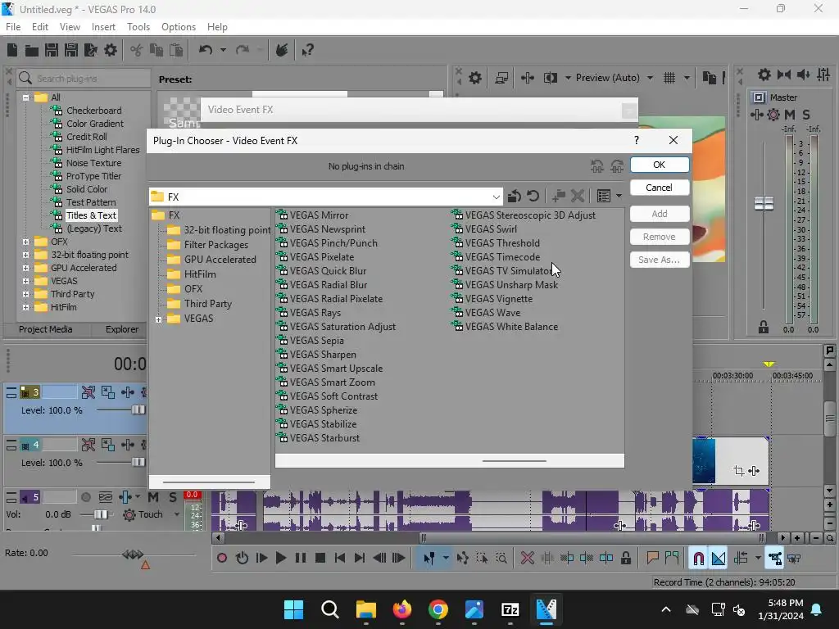Click the Overlays grid icon in preview
This screenshot has height=629, width=839.
point(669,78)
